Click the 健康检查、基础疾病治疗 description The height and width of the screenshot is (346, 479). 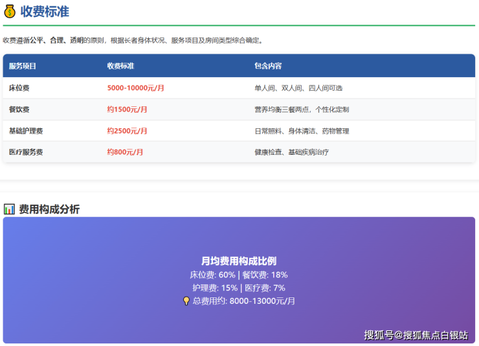291,152
